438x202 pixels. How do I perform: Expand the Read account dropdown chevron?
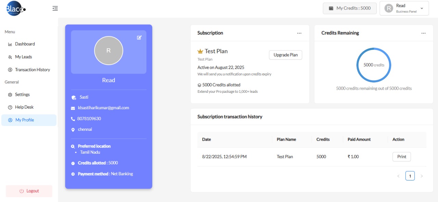[422, 8]
